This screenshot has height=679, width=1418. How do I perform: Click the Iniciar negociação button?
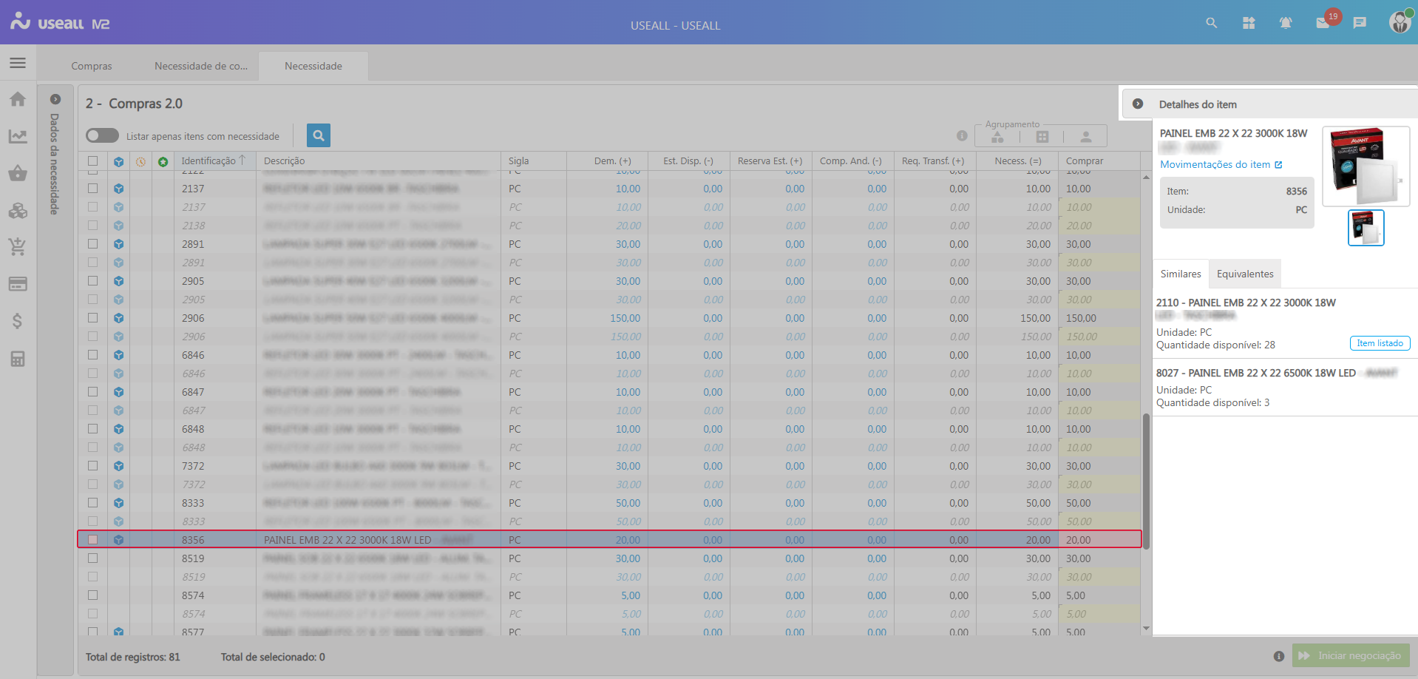point(1351,655)
